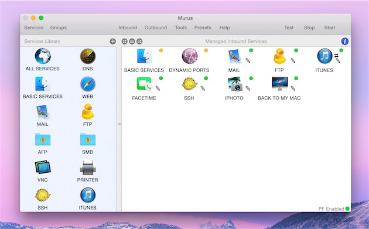The height and width of the screenshot is (229, 369).
Task: Switch to Outbound view
Action: click(x=156, y=28)
